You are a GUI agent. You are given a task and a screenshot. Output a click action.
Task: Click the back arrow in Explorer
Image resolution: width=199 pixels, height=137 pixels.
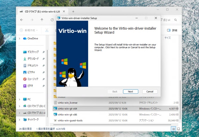(22, 20)
